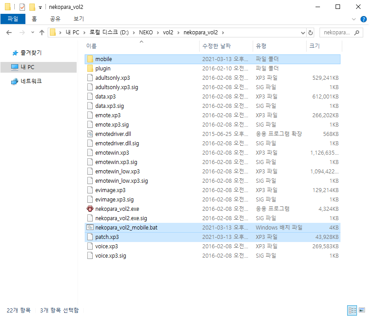The width and height of the screenshot is (369, 316).
Task: Open the address bar history dropdown
Action: click(x=303, y=33)
